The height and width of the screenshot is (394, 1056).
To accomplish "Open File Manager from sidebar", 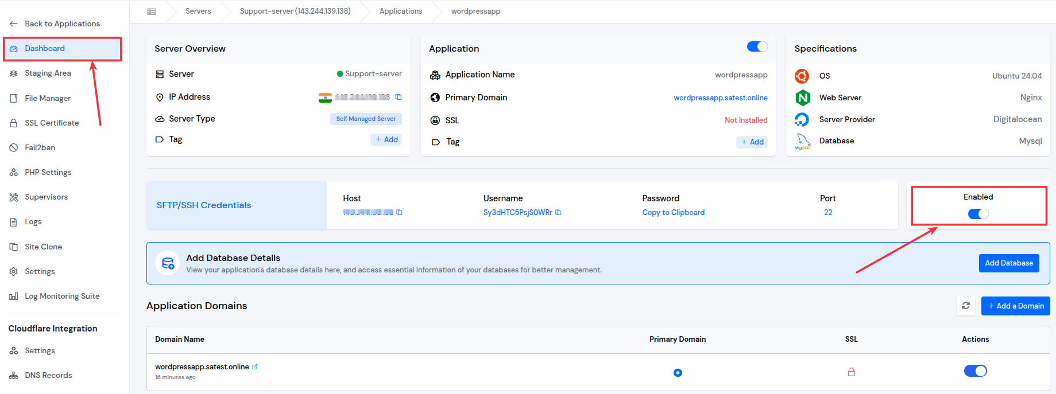I will pos(48,98).
